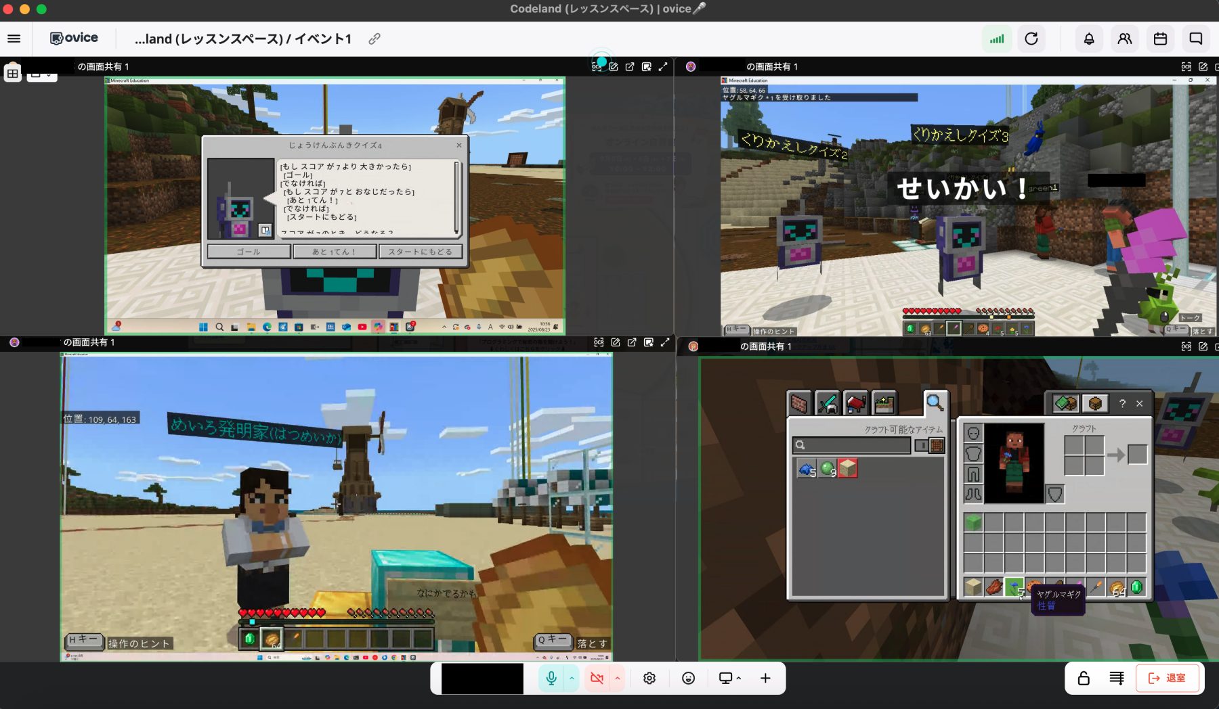1219x709 pixels.
Task: Click the crafting output slot
Action: pyautogui.click(x=1138, y=455)
